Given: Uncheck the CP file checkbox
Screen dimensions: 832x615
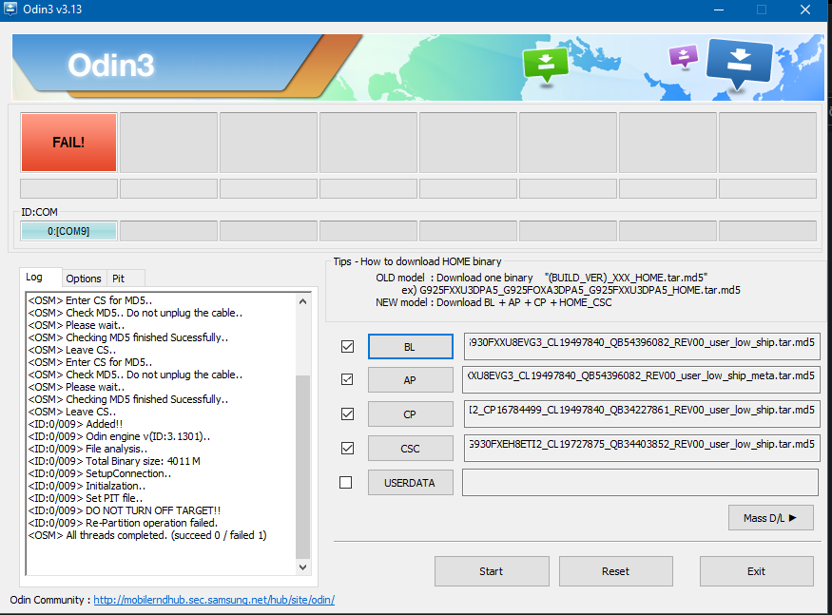Looking at the screenshot, I should 347,413.
